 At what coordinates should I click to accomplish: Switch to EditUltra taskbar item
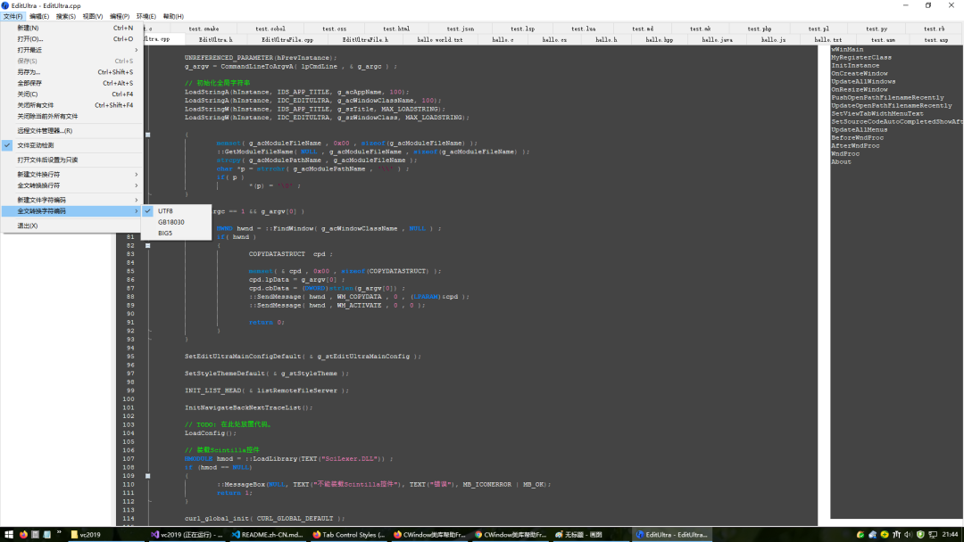(x=671, y=535)
